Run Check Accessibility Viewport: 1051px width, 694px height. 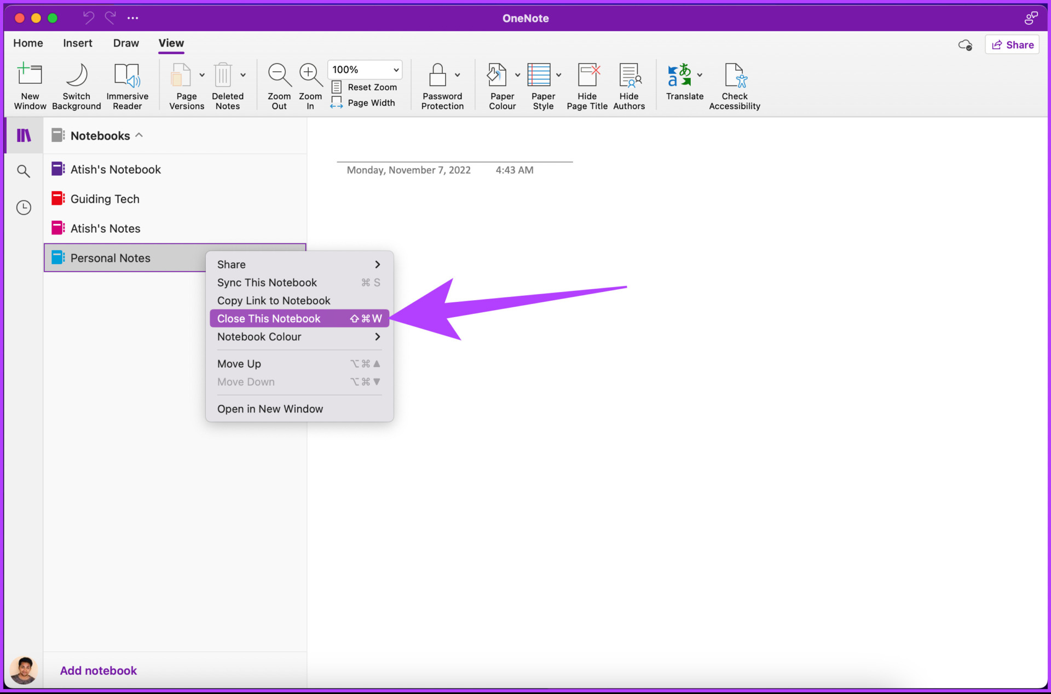coord(735,85)
